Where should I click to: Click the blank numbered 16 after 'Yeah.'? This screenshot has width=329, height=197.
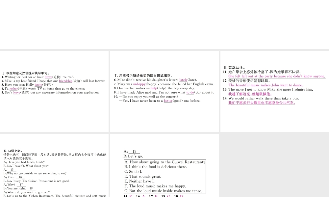pos(20,177)
